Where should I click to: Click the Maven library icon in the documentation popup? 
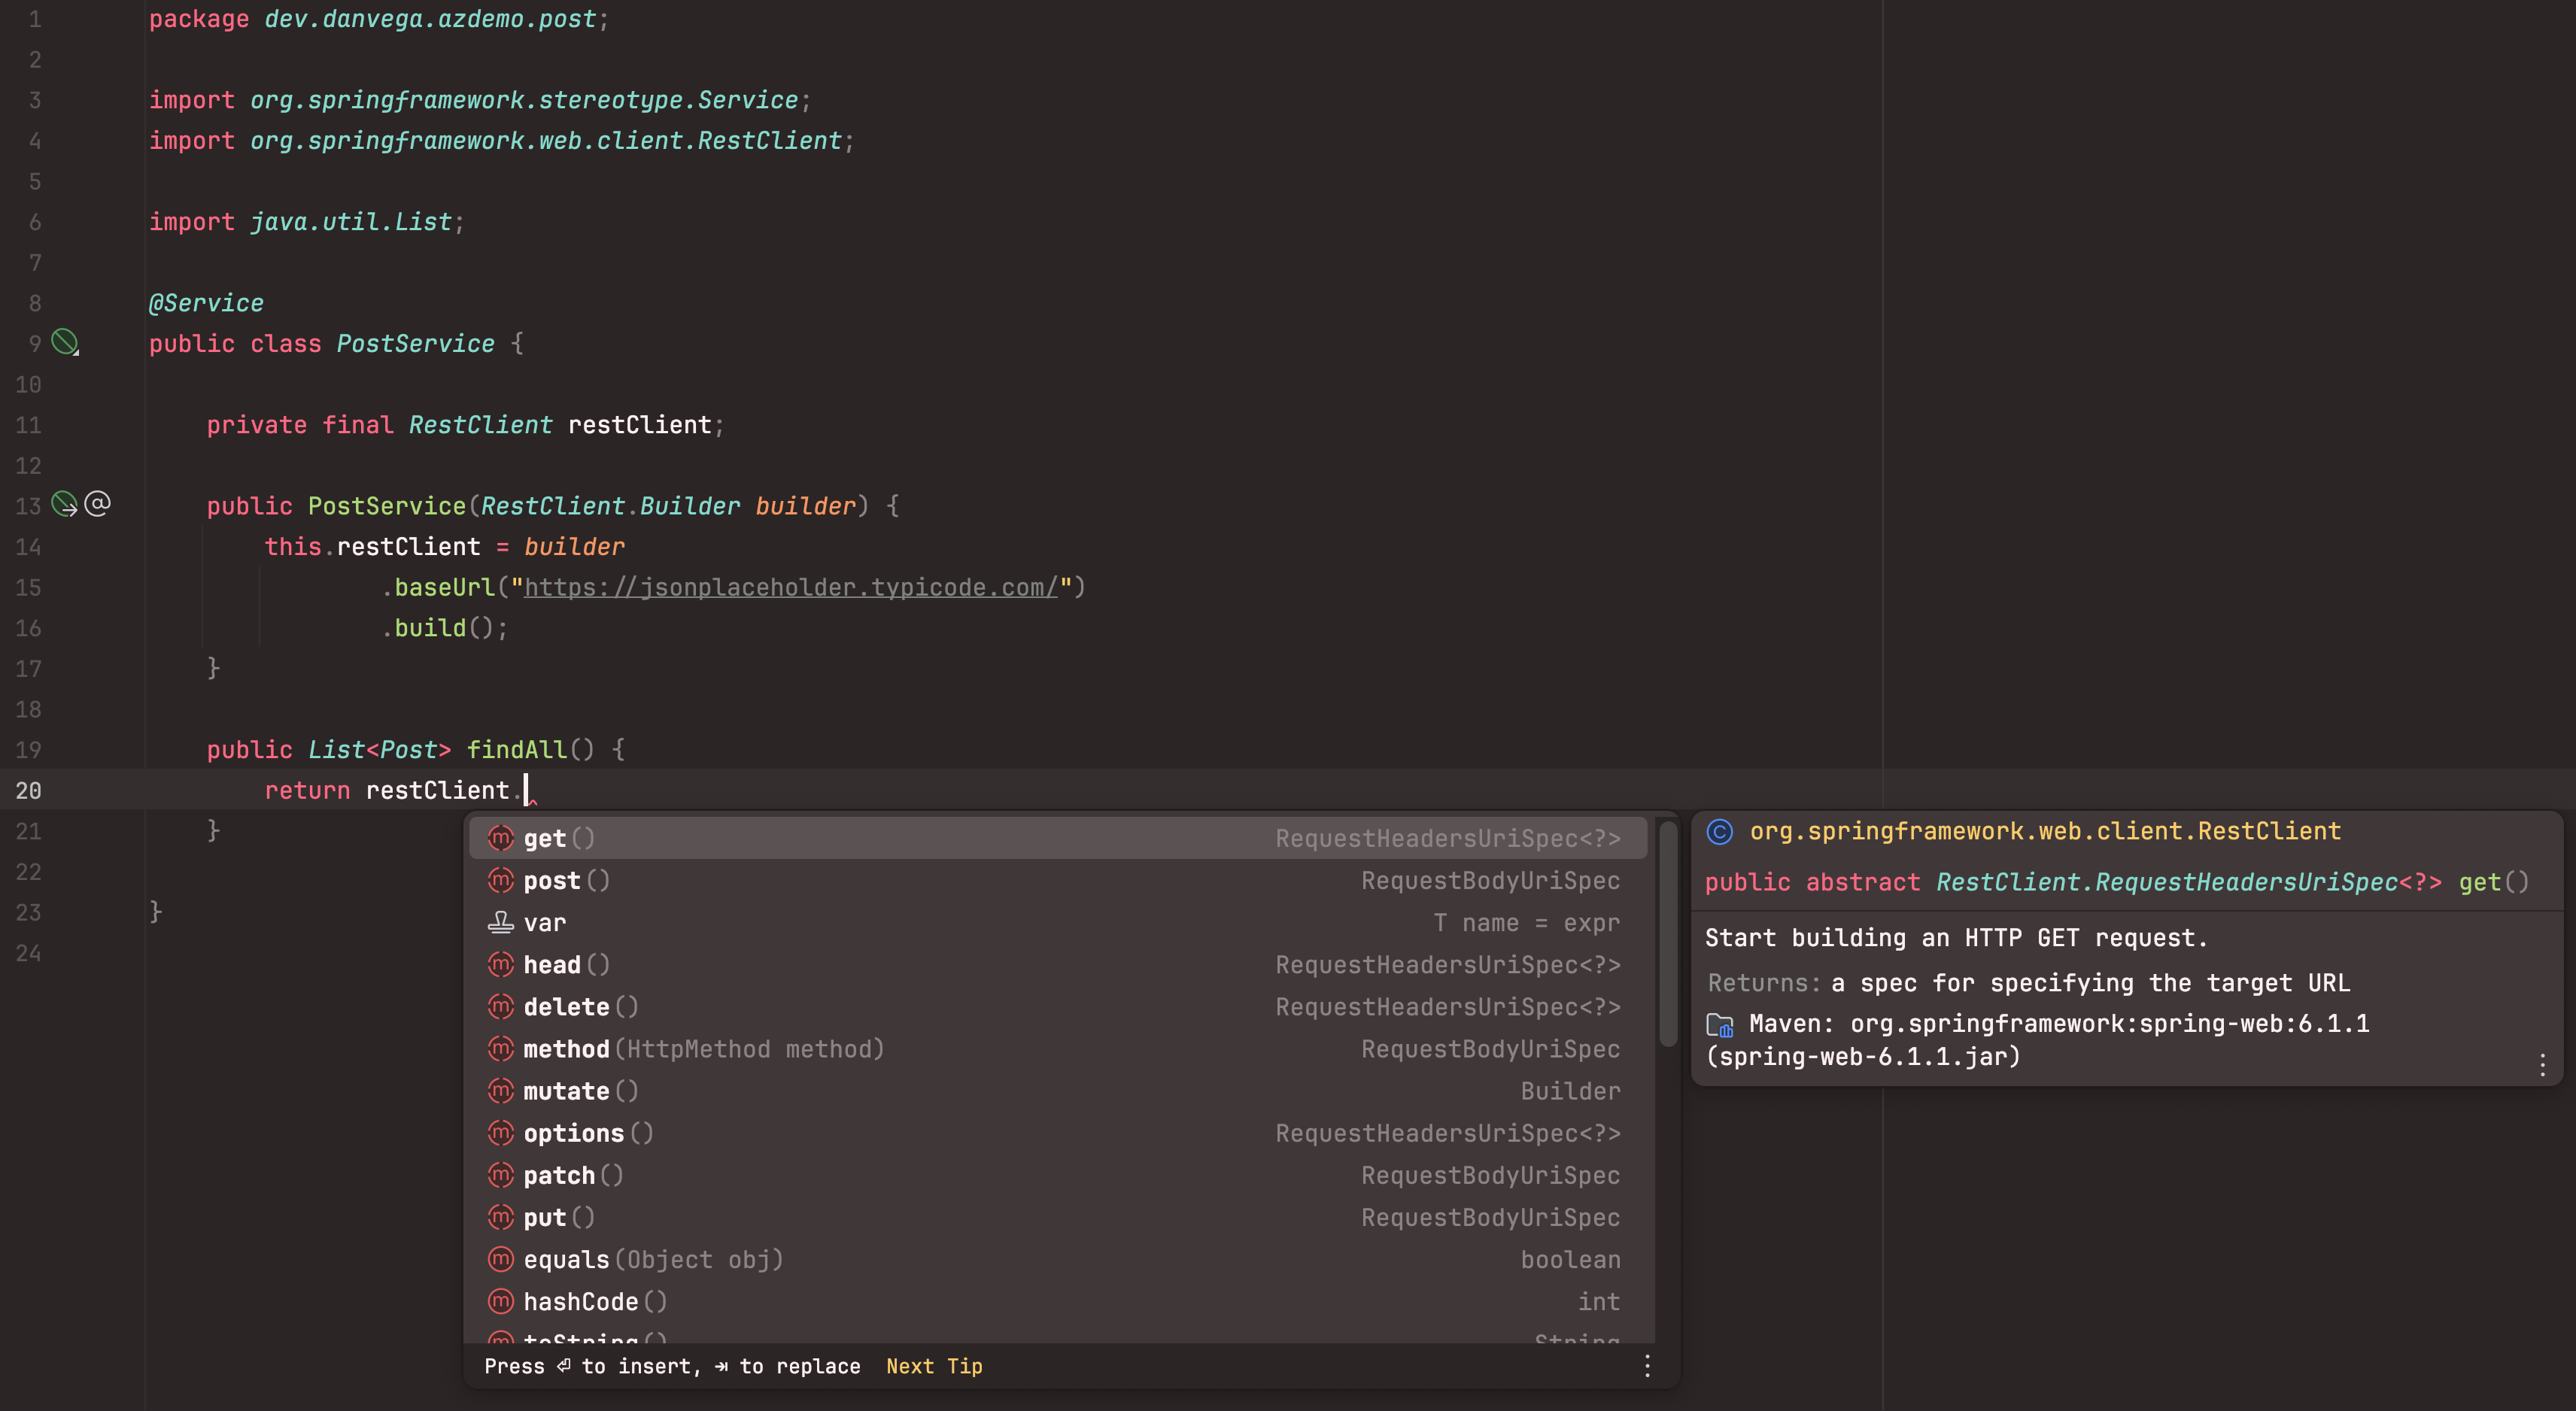point(1720,1024)
